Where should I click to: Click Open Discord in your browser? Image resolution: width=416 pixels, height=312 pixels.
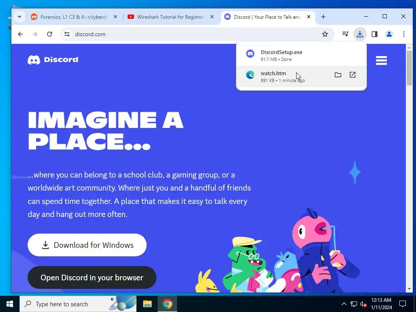[92, 277]
